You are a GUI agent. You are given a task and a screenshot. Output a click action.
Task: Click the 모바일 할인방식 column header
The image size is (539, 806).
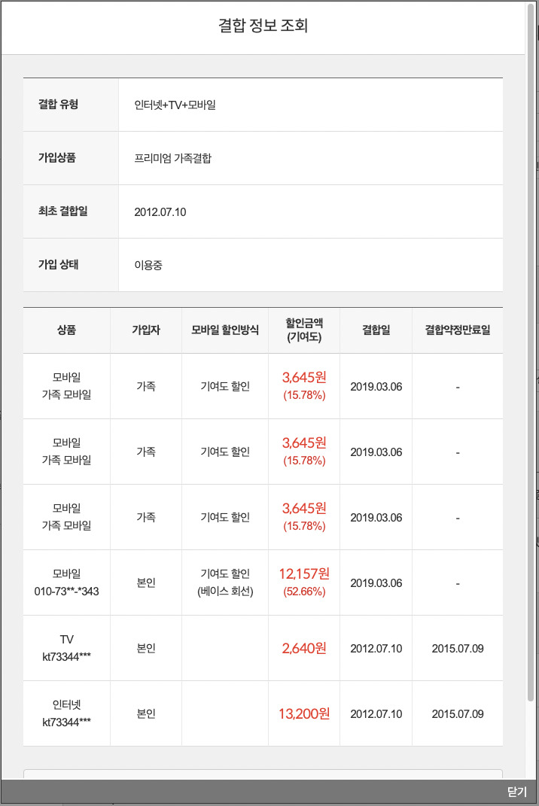[224, 330]
